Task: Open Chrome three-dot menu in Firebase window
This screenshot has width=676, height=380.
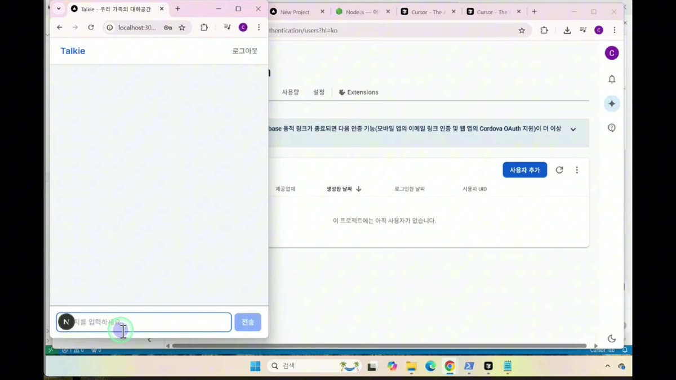Action: [615, 30]
